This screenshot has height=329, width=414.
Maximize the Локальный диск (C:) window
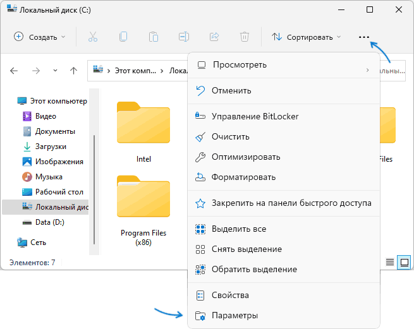pyautogui.click(x=370, y=9)
